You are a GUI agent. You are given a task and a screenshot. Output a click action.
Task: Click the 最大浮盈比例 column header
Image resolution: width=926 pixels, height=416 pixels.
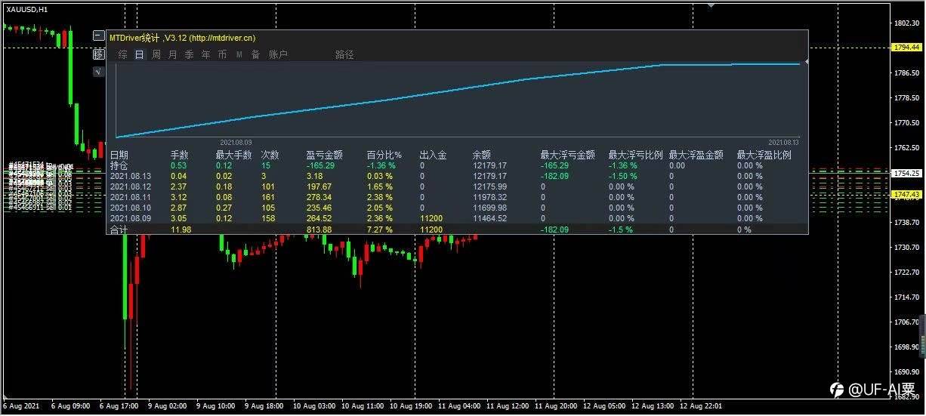click(x=764, y=155)
